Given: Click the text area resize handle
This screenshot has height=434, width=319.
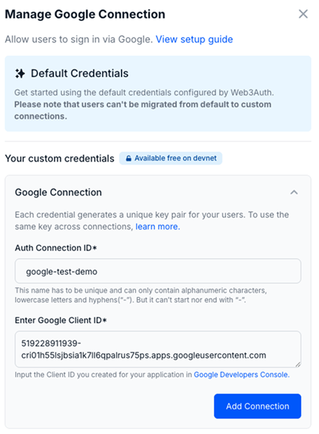Looking at the screenshot, I should pyautogui.click(x=298, y=365).
